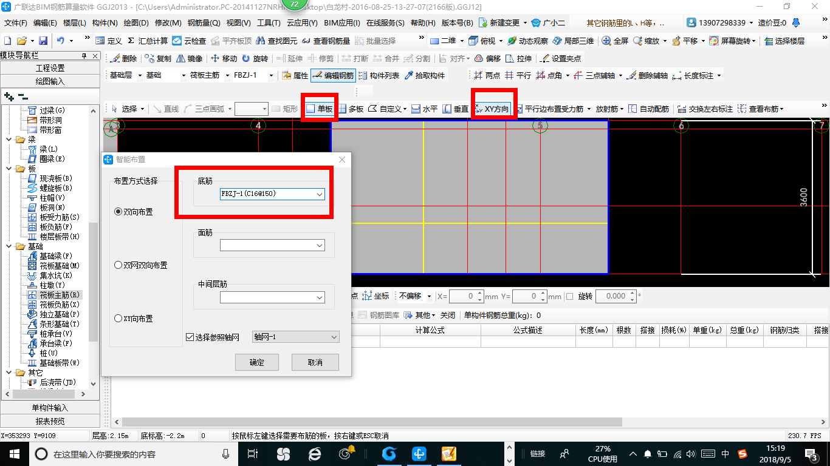Image resolution: width=830 pixels, height=466 pixels.
Task: Collapse the 梁 tree folder
Action: point(10,140)
